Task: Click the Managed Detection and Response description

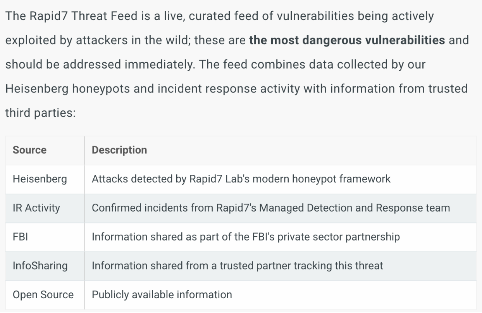Action: pyautogui.click(x=270, y=208)
